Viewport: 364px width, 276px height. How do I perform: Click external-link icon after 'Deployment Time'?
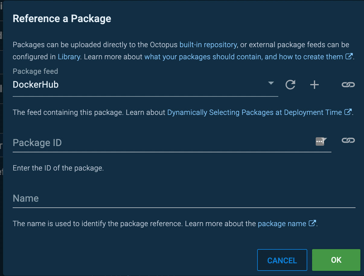pyautogui.click(x=348, y=112)
